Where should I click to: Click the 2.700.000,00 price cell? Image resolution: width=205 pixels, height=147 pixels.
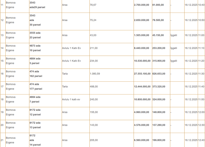point(141,5)
